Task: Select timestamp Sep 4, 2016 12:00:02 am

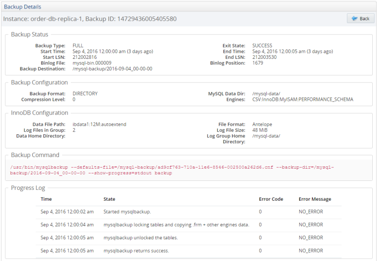Action: tap(67, 212)
